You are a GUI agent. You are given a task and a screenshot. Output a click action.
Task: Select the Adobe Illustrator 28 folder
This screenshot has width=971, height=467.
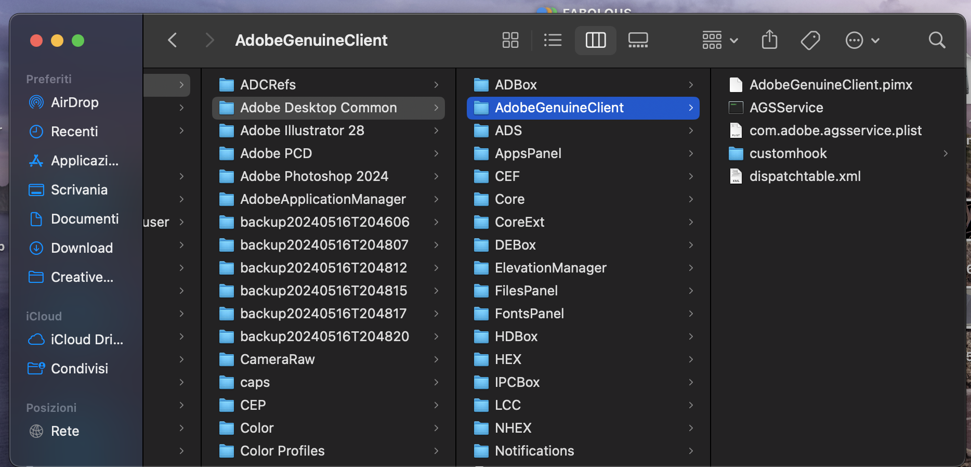point(329,131)
